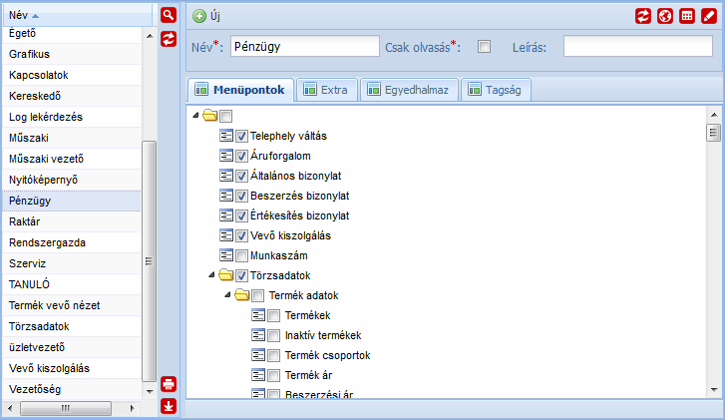Screen dimensions: 725x420
Task: Uncheck the Törzsadatok folder checkbox
Action: click(x=241, y=275)
